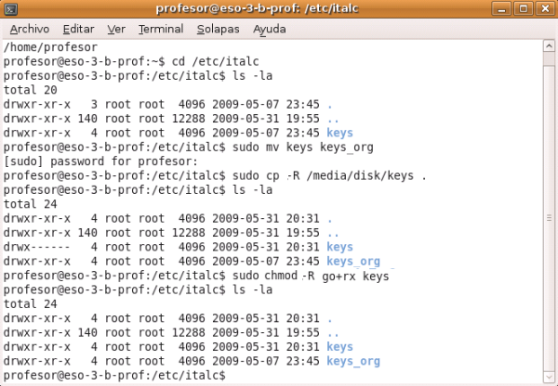Viewport: 558px width, 386px height.
Task: Open the Ayuda menu
Action: point(269,29)
